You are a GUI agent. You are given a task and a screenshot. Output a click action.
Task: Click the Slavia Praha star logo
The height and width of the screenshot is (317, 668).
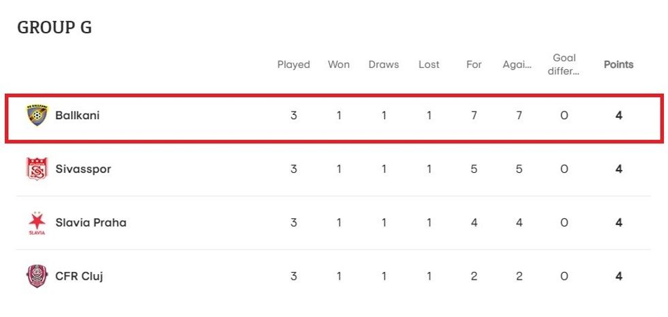(x=37, y=222)
